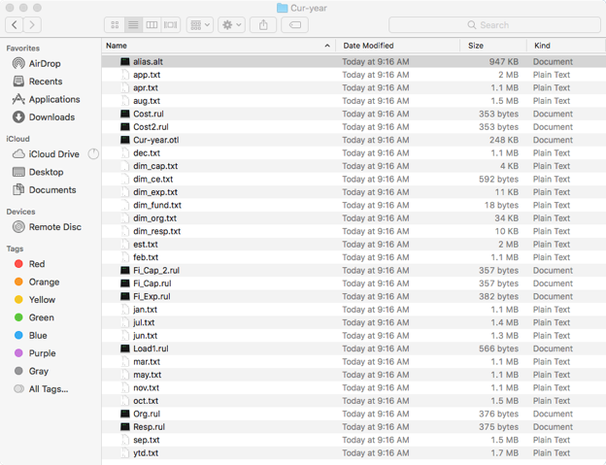Viewport: 606px width, 465px height.
Task: Select the Red tag
Action: tap(36, 264)
